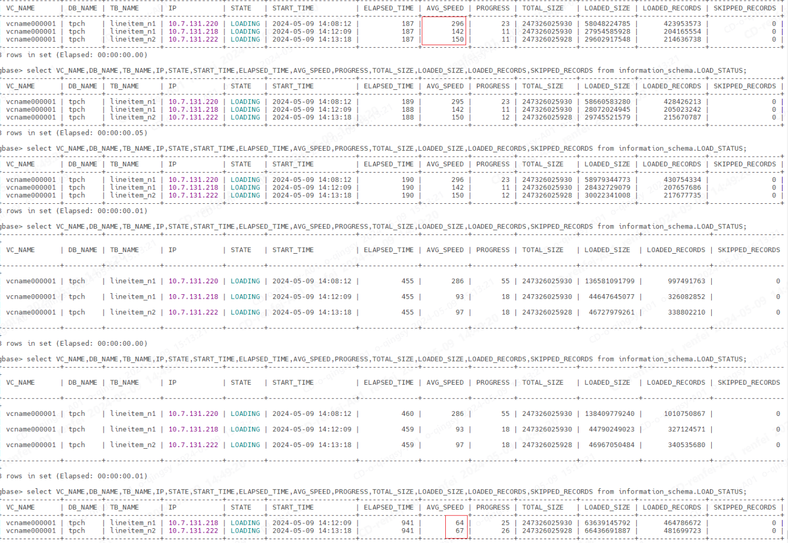788x543 pixels.
Task: Click the ELAPSED_TIME value 189
Action: (x=407, y=101)
